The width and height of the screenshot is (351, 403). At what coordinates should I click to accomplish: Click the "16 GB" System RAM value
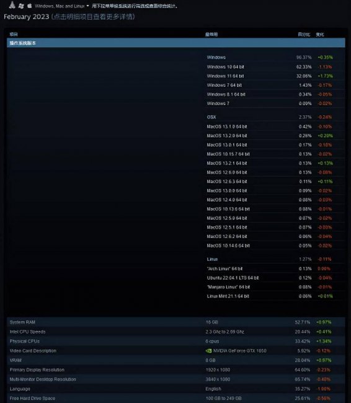[212, 322]
